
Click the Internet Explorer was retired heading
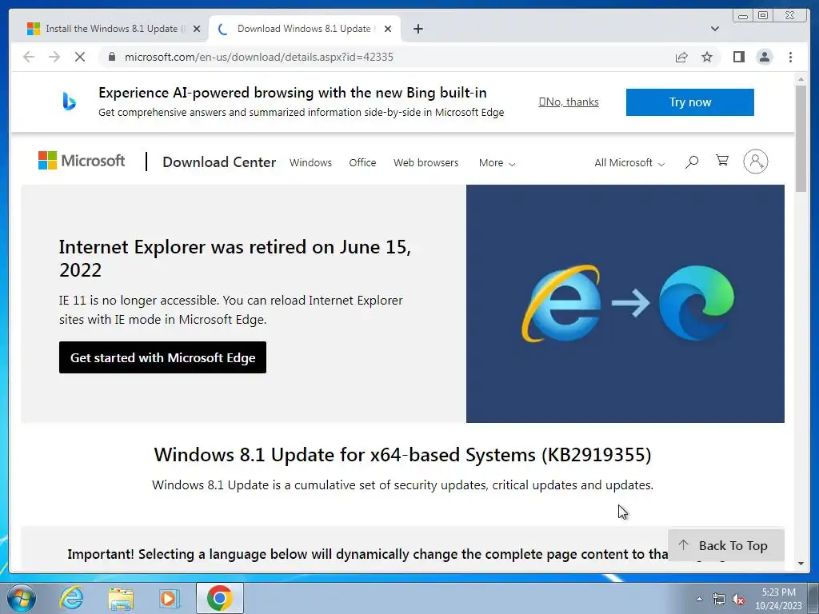pyautogui.click(x=234, y=258)
